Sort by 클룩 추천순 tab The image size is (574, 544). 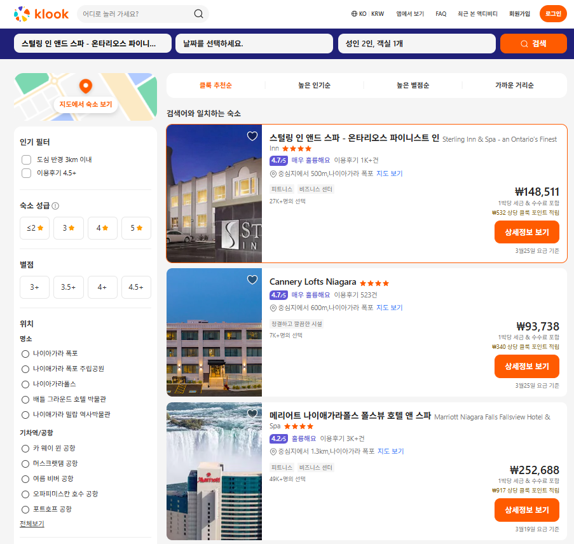pyautogui.click(x=215, y=85)
